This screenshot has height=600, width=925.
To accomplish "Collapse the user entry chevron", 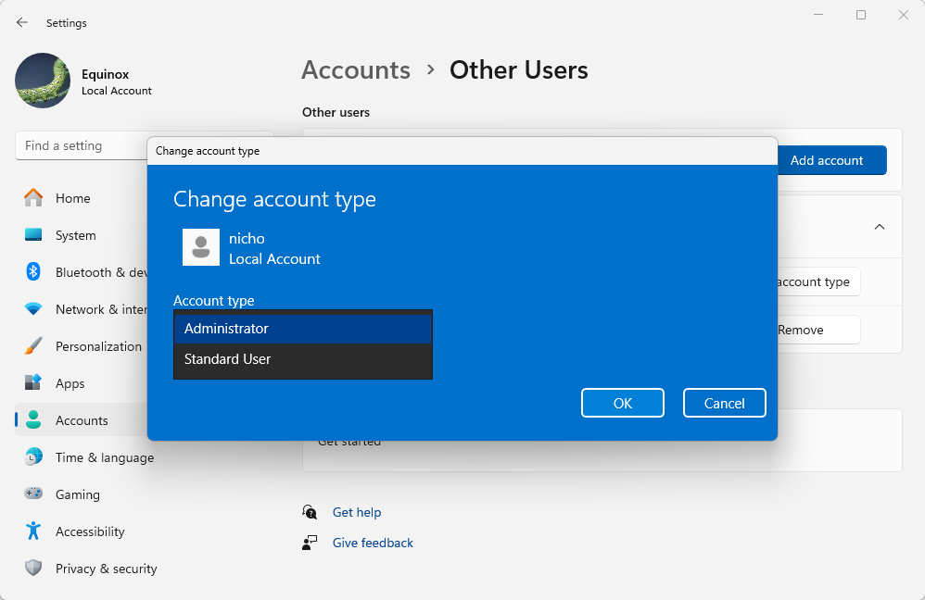I will (x=879, y=227).
